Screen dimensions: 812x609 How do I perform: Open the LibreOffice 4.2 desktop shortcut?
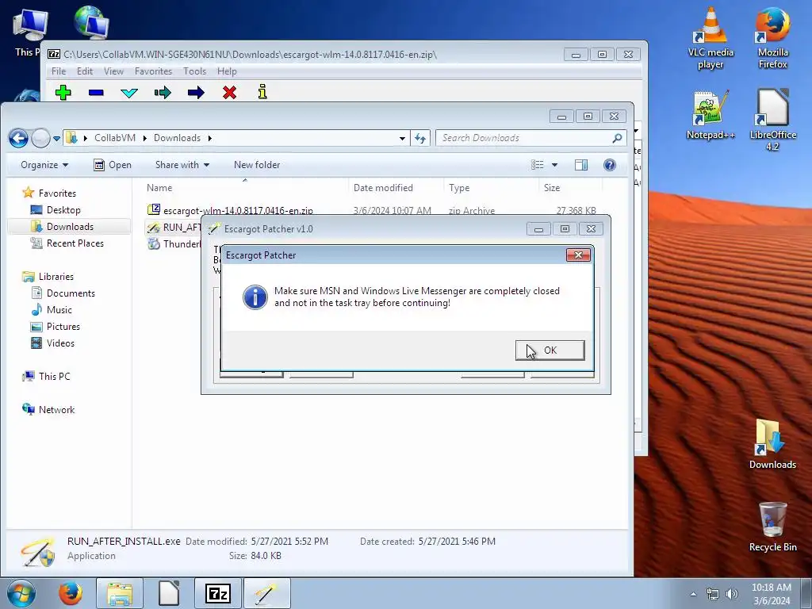(772, 121)
